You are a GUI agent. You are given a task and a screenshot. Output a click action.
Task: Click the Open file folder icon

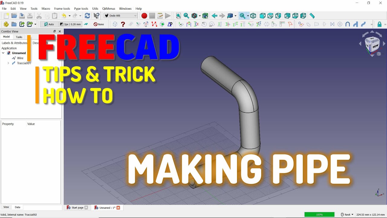14,16
